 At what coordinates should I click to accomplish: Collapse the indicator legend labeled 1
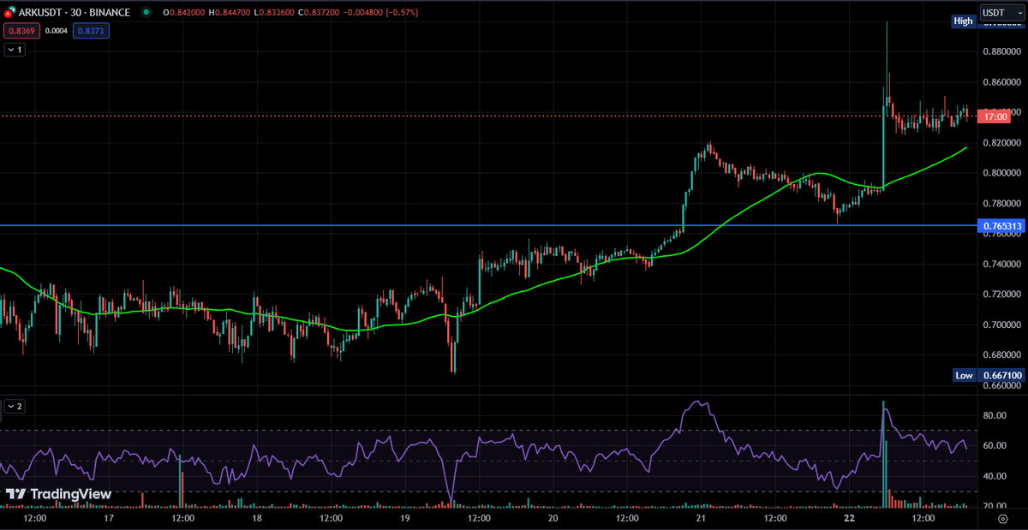point(15,50)
